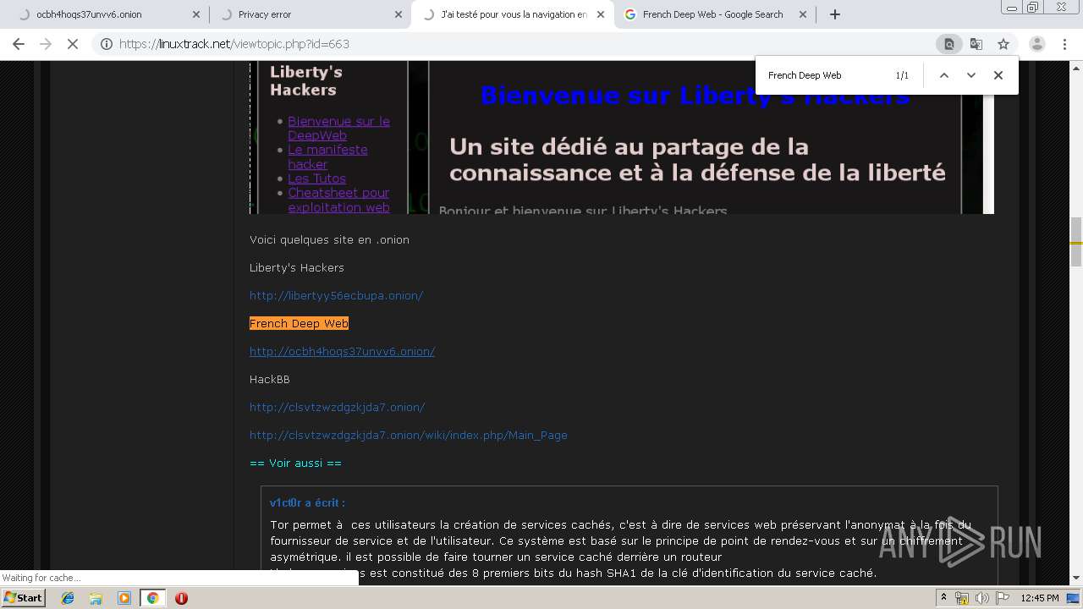
Task: Switch to the Privacy error tab
Action: 309,14
